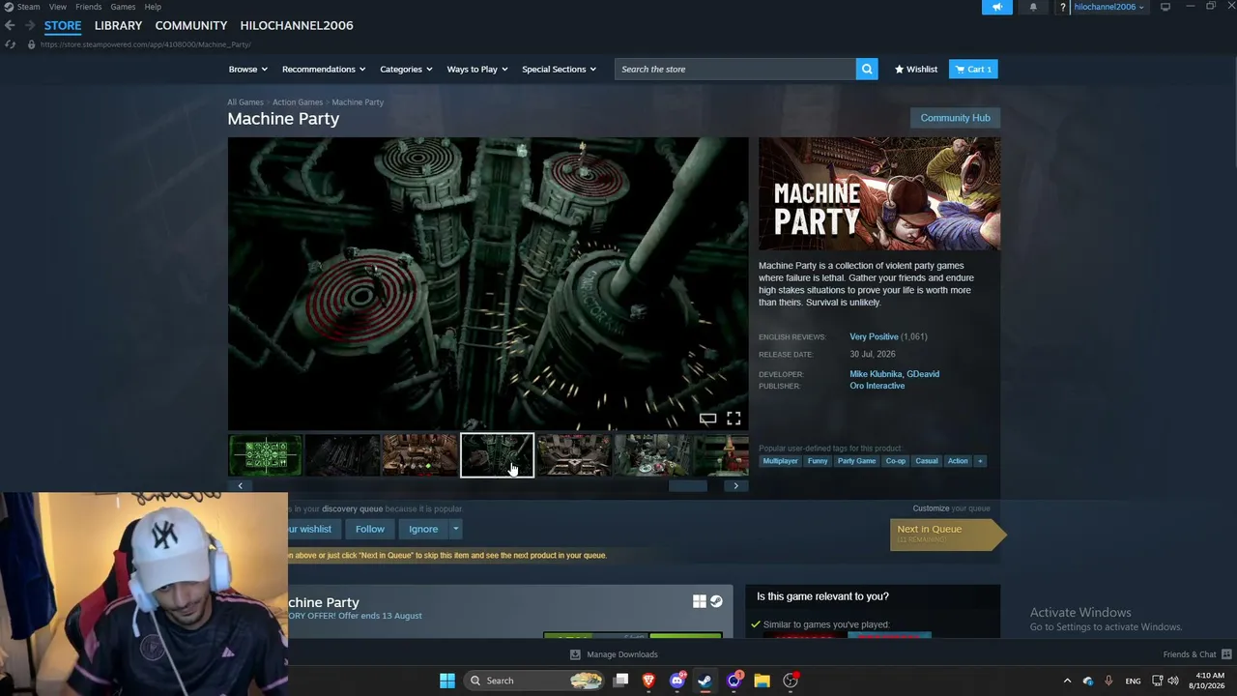Open the Friends menu
The height and width of the screenshot is (696, 1237).
click(88, 7)
